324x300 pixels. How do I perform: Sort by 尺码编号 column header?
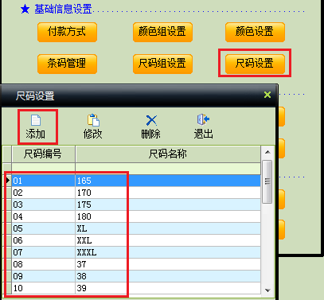[x=43, y=154]
